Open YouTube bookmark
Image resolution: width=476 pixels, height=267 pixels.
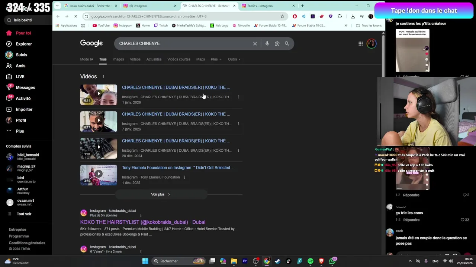tap(101, 26)
